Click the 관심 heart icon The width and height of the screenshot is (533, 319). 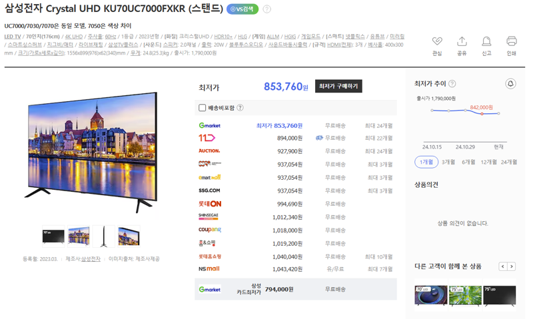click(437, 41)
